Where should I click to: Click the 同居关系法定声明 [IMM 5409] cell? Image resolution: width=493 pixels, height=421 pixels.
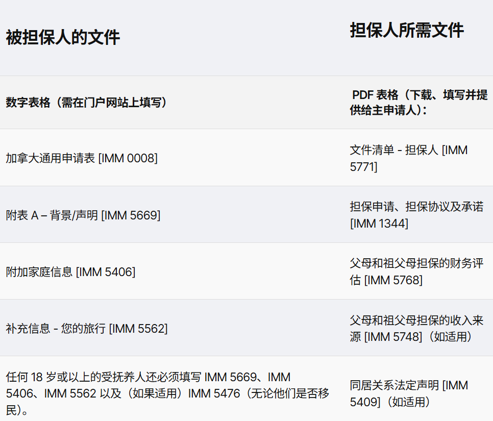pyautogui.click(x=409, y=393)
